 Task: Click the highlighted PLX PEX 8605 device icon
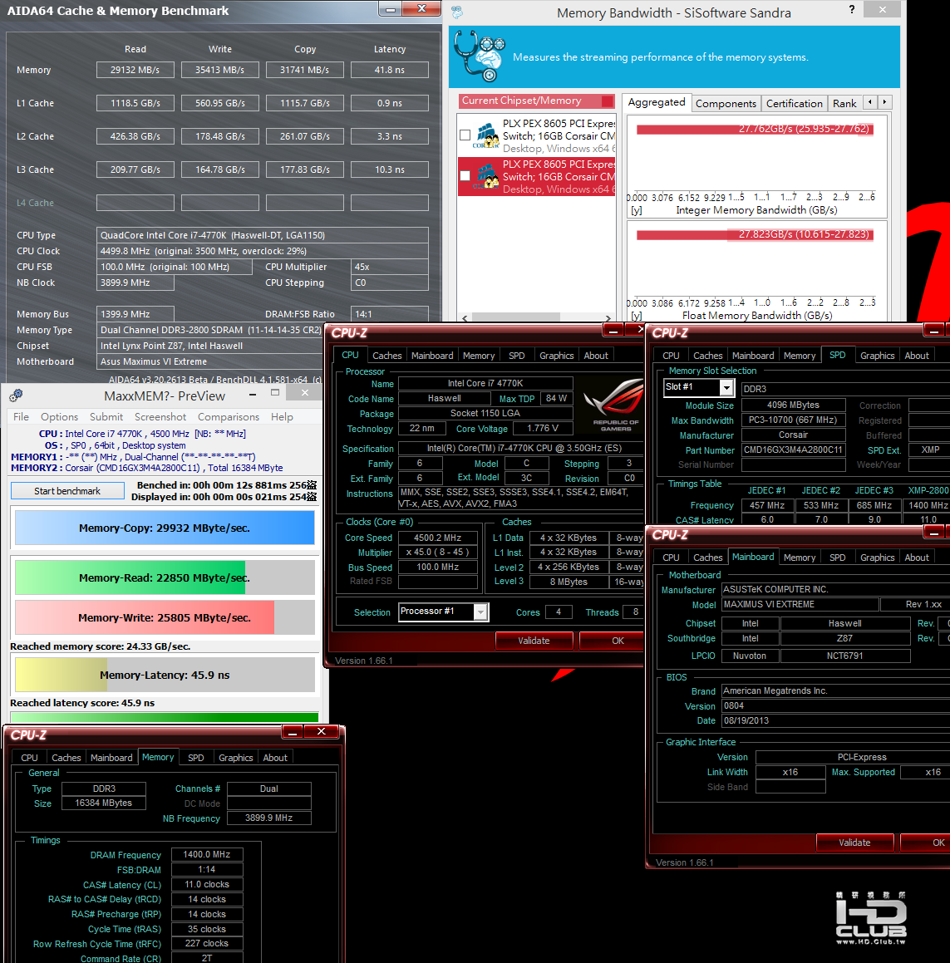coord(487,176)
